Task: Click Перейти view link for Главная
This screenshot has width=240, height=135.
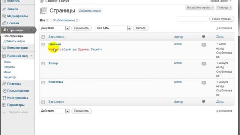Action: (97, 49)
